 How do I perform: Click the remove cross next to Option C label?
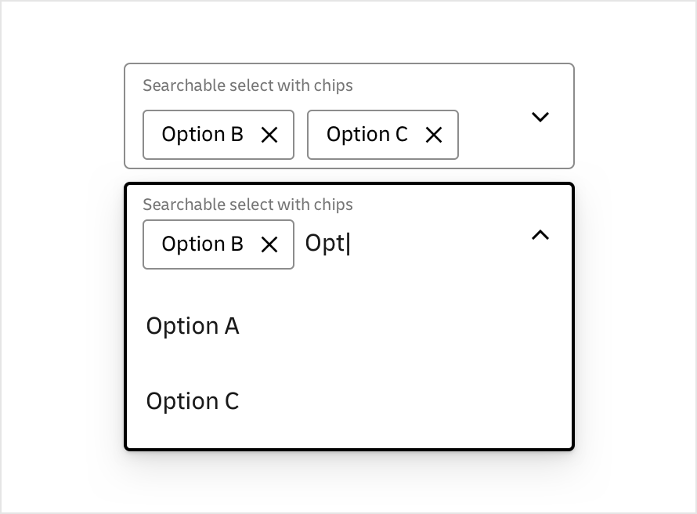pos(434,135)
